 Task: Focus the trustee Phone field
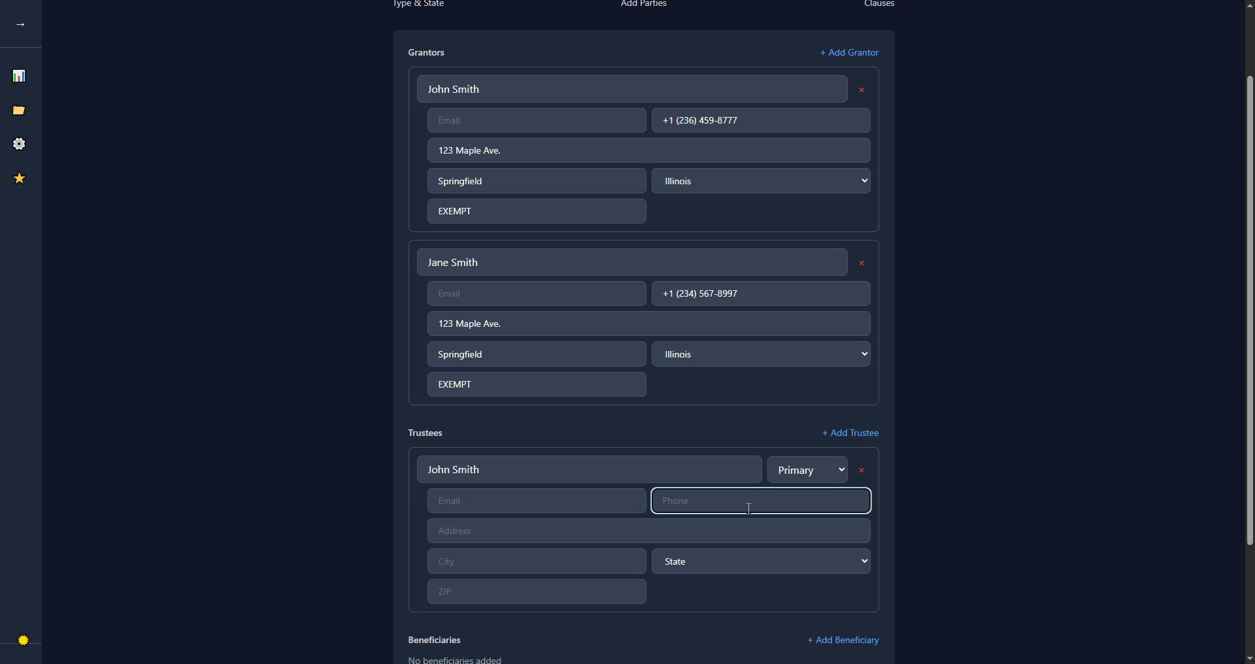pyautogui.click(x=761, y=501)
